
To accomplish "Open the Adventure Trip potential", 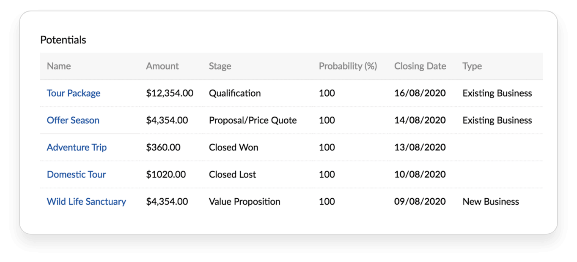I will (x=77, y=147).
